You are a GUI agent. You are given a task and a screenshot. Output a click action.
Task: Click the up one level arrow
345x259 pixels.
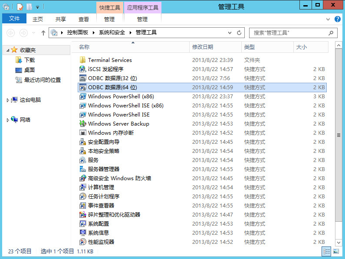click(x=43, y=33)
